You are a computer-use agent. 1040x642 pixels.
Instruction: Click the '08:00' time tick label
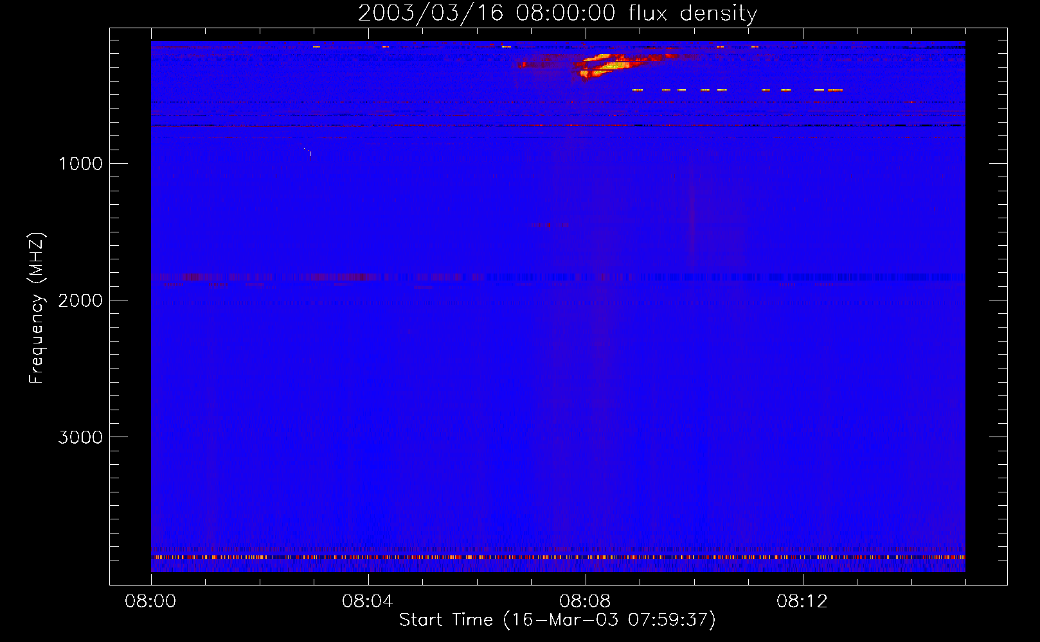point(150,601)
